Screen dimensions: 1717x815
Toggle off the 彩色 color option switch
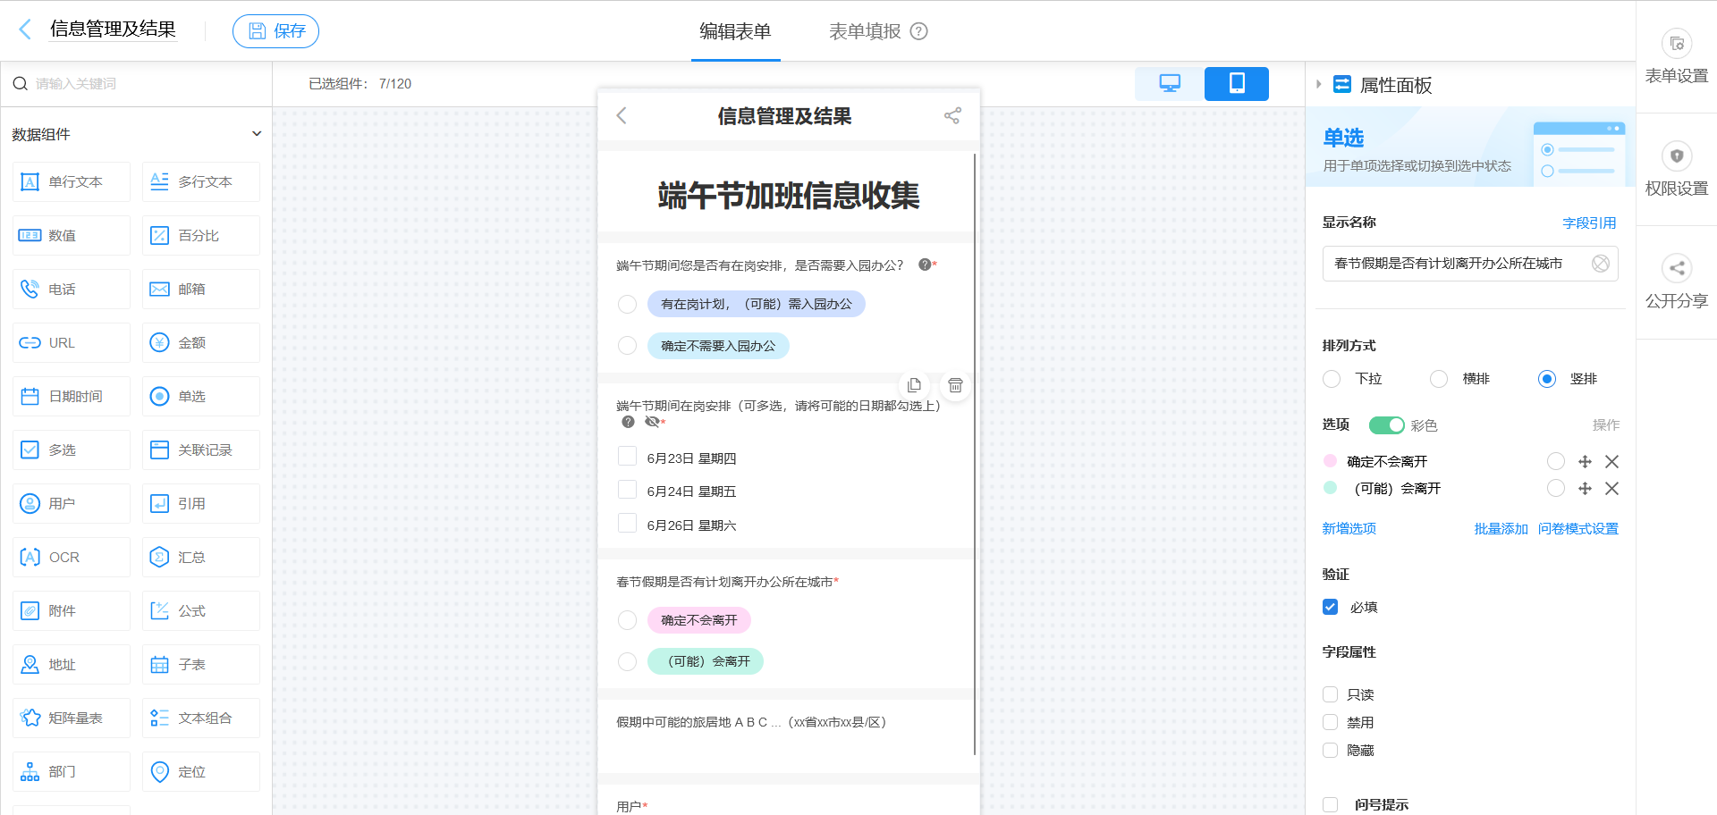[1387, 424]
